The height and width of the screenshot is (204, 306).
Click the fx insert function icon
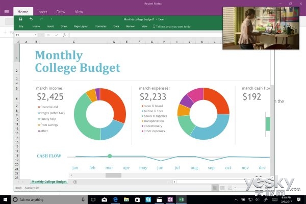click(x=65, y=35)
